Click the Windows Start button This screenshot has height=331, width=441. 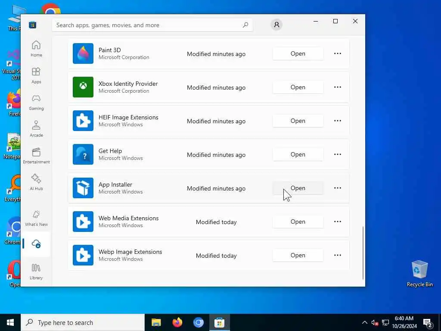pos(10,322)
